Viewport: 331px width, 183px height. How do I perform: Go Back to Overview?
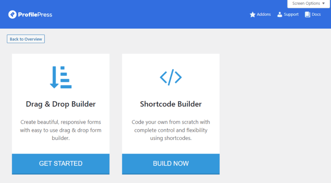26,39
